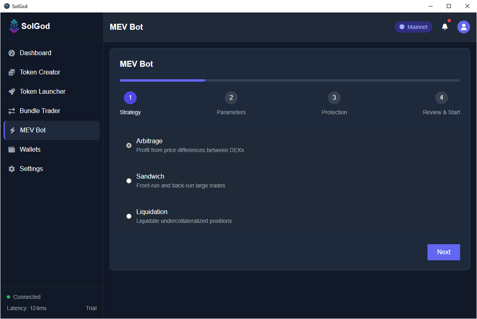Open the Mainnet network selector
The width and height of the screenshot is (477, 319).
413,27
